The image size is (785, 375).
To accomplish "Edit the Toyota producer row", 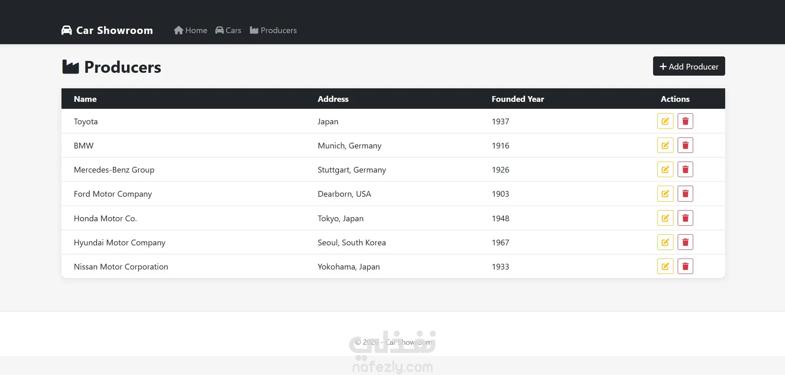I will click(x=665, y=121).
